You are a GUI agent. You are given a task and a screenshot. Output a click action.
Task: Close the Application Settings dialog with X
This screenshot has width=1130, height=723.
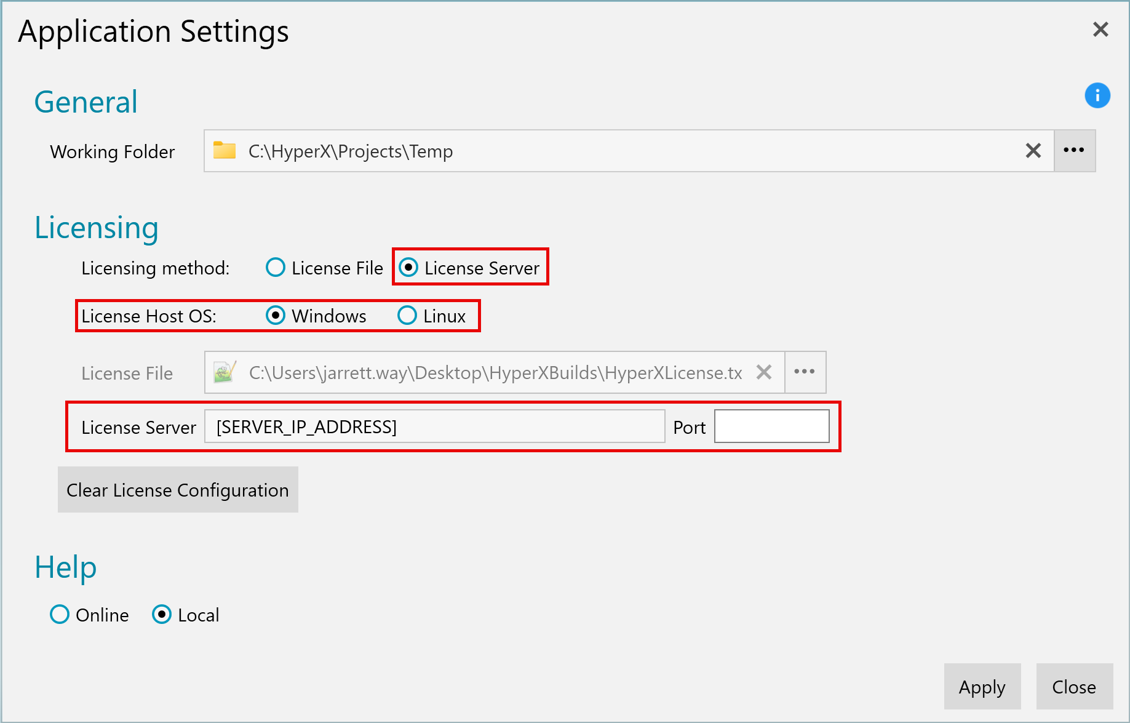(1100, 30)
